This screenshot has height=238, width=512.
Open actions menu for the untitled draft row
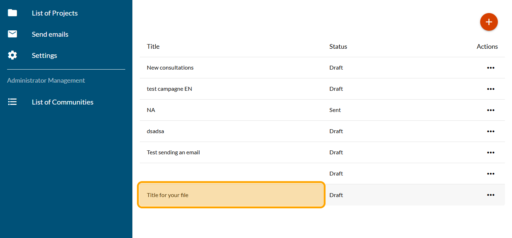click(x=490, y=174)
